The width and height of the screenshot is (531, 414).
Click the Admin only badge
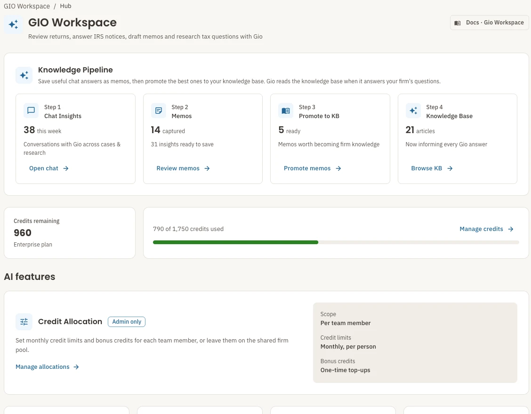[x=127, y=322]
